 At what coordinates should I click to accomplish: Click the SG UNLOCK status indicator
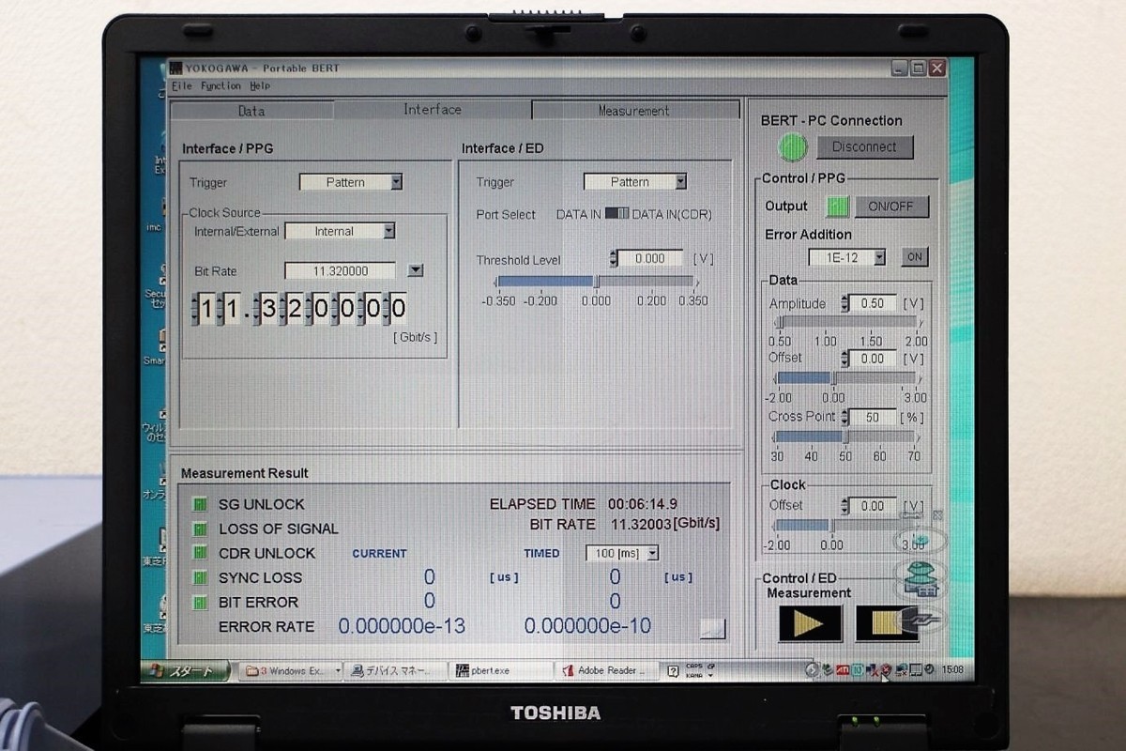click(200, 504)
